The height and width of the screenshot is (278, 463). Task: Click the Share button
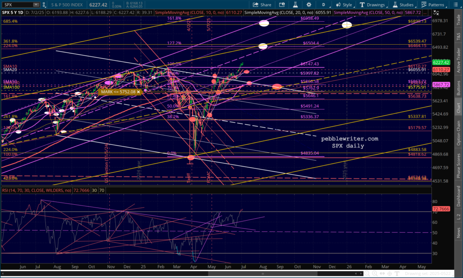pyautogui.click(x=262, y=5)
